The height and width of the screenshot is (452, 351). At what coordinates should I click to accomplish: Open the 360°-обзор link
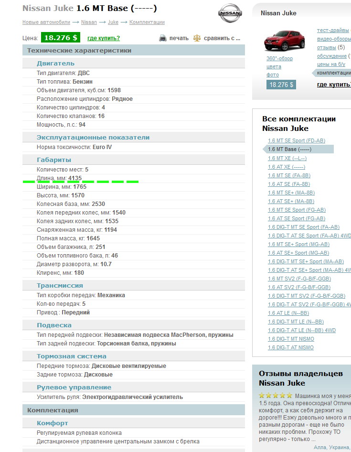click(279, 59)
